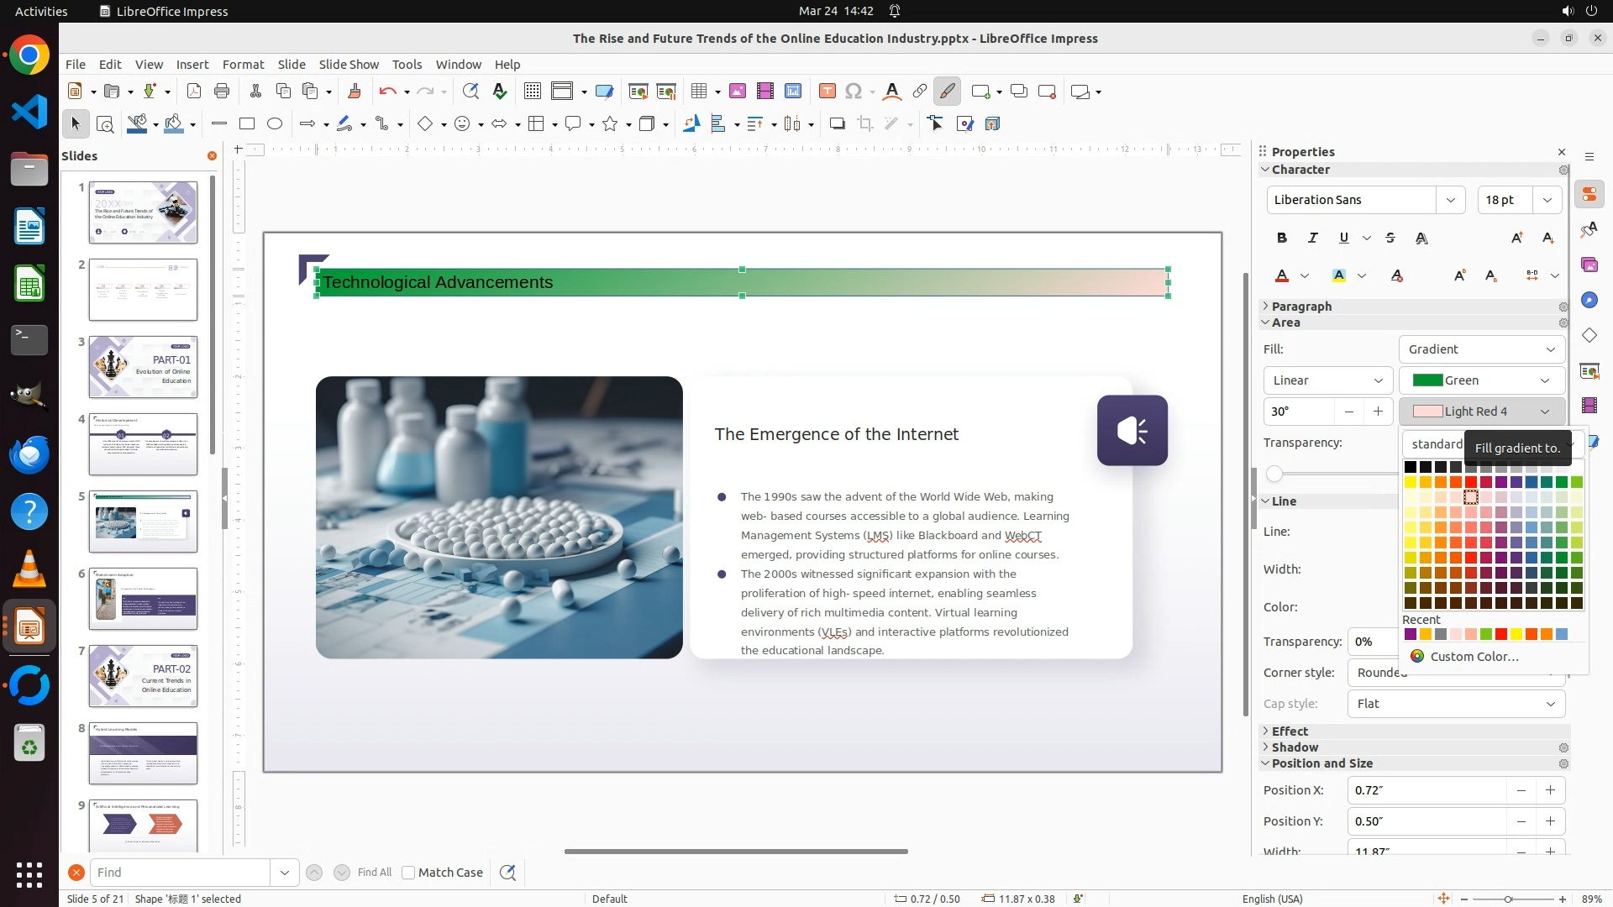The width and height of the screenshot is (1613, 907).
Task: Open the font name Liberation Sans dropdown
Action: click(1451, 200)
